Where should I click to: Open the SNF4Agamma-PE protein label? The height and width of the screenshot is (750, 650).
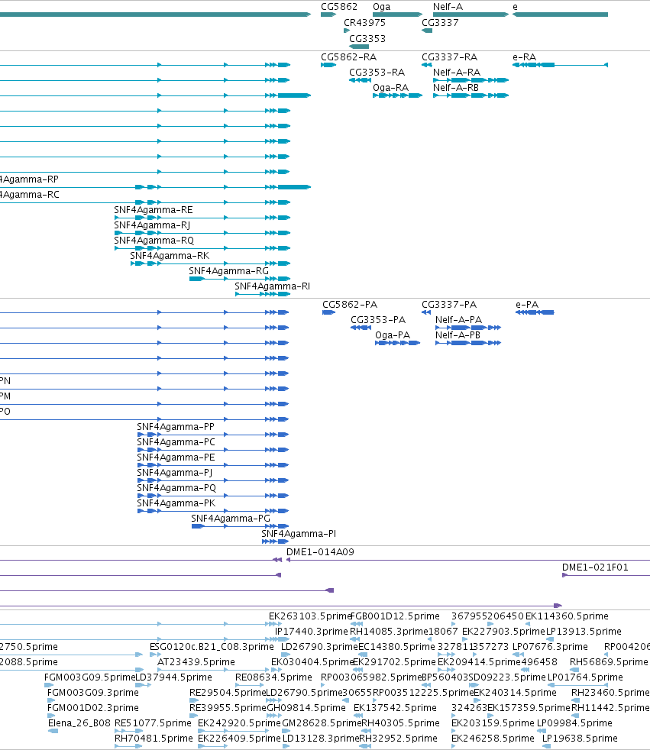(176, 457)
